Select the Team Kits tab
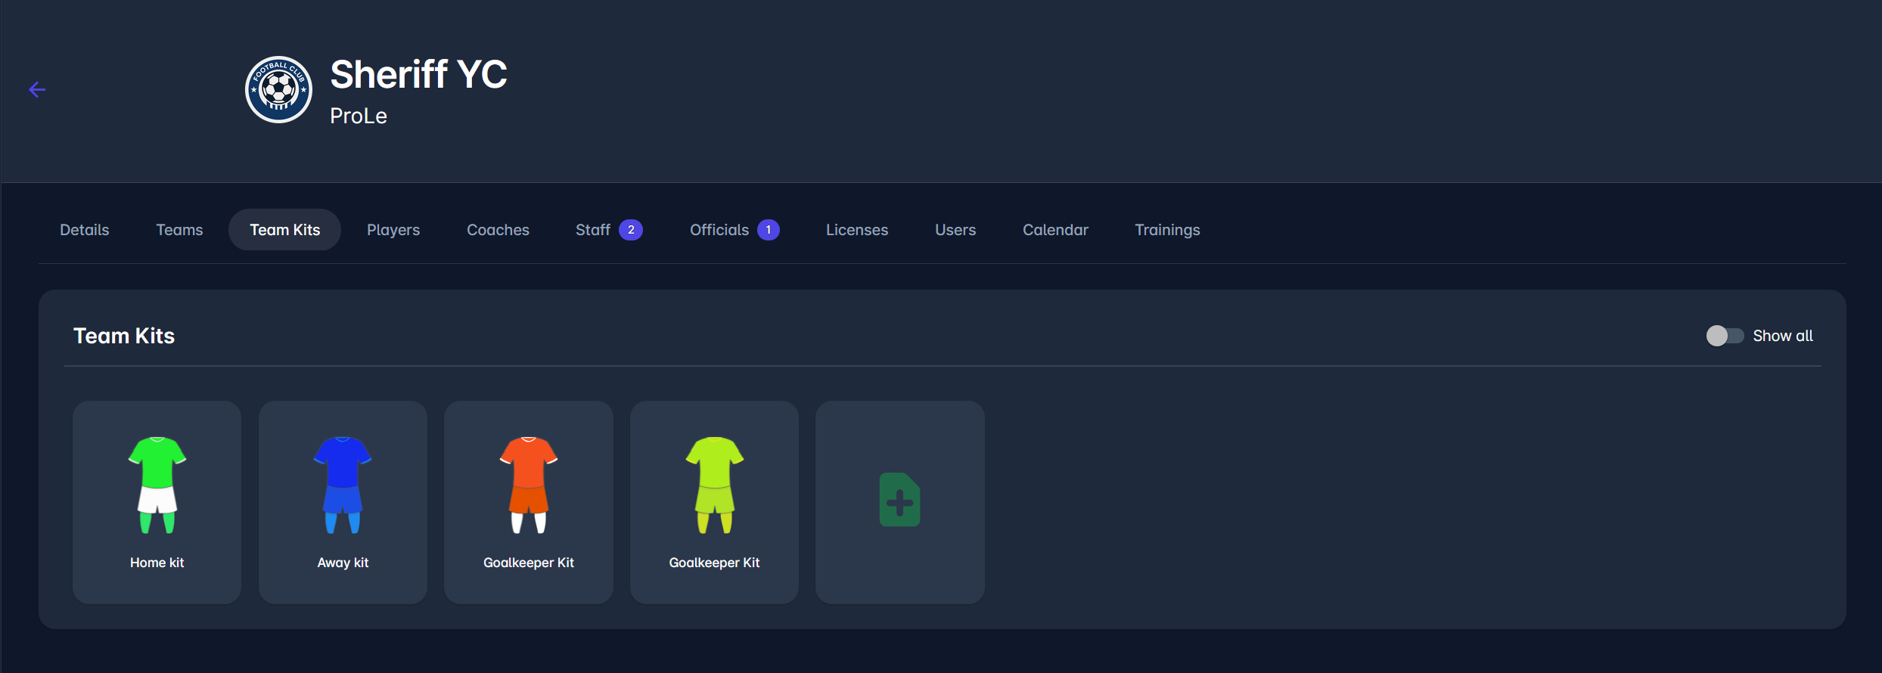 (x=284, y=230)
